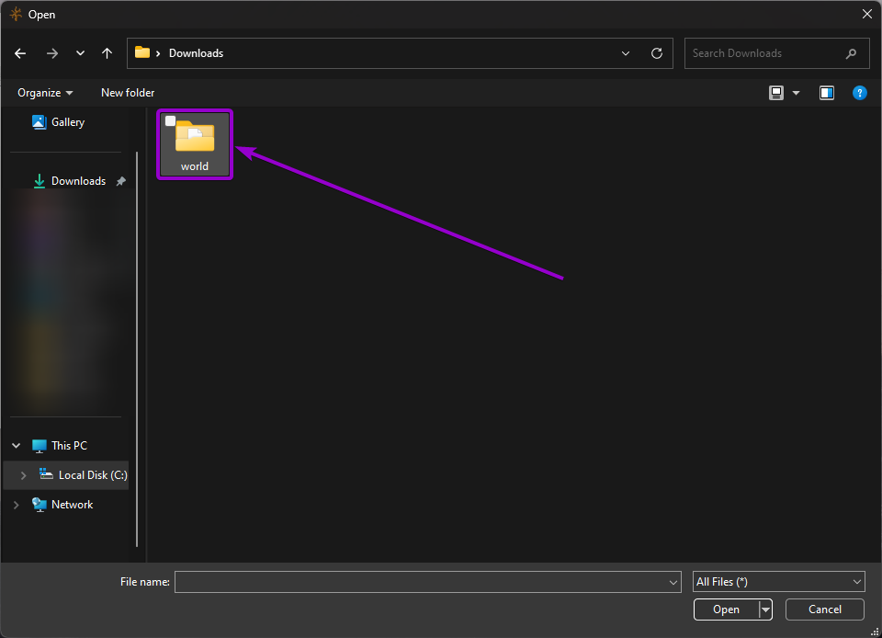Create a New folder

point(128,92)
